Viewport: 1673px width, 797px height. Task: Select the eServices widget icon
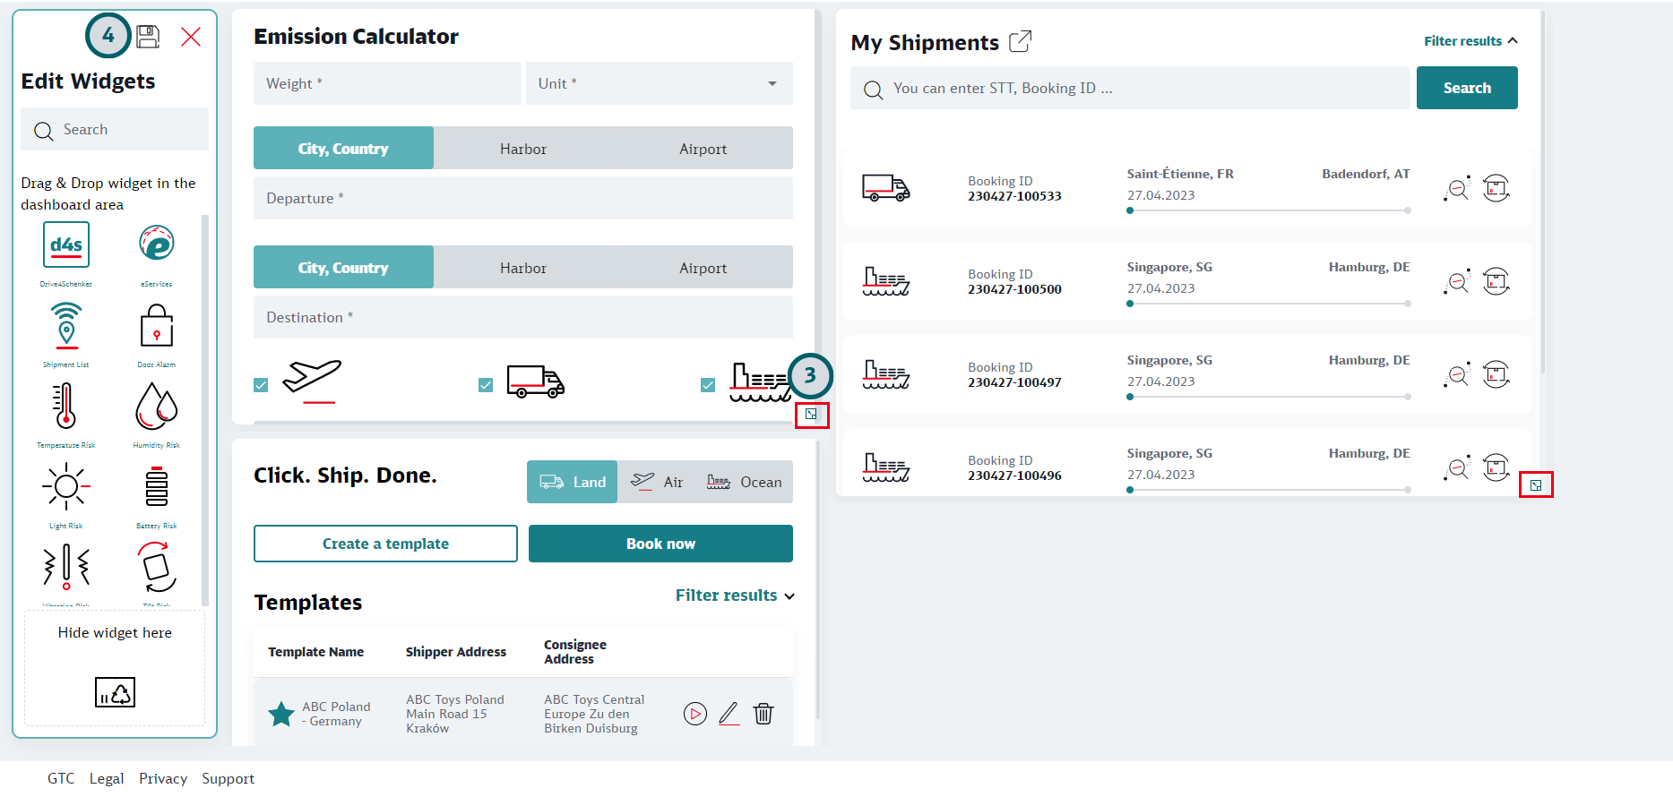pyautogui.click(x=156, y=244)
